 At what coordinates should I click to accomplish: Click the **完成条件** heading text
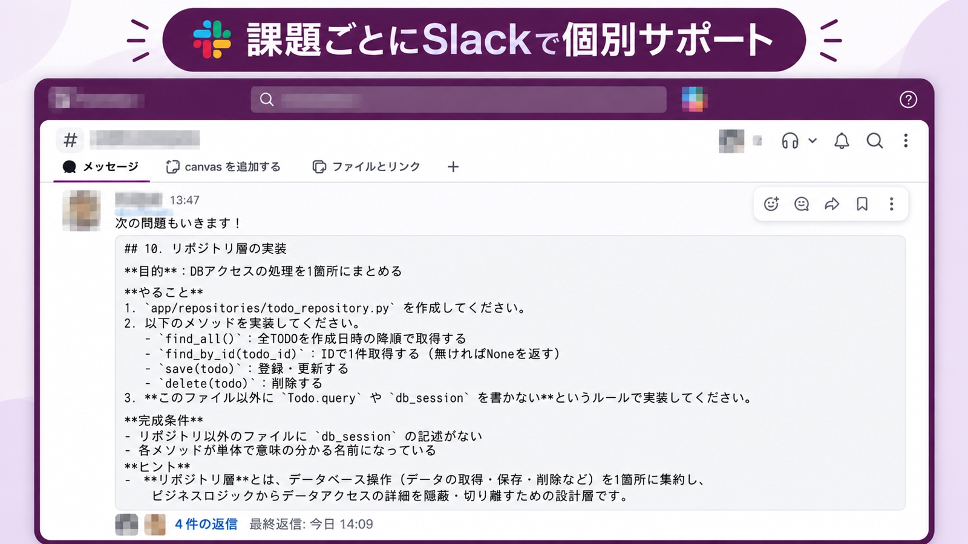[x=164, y=420]
